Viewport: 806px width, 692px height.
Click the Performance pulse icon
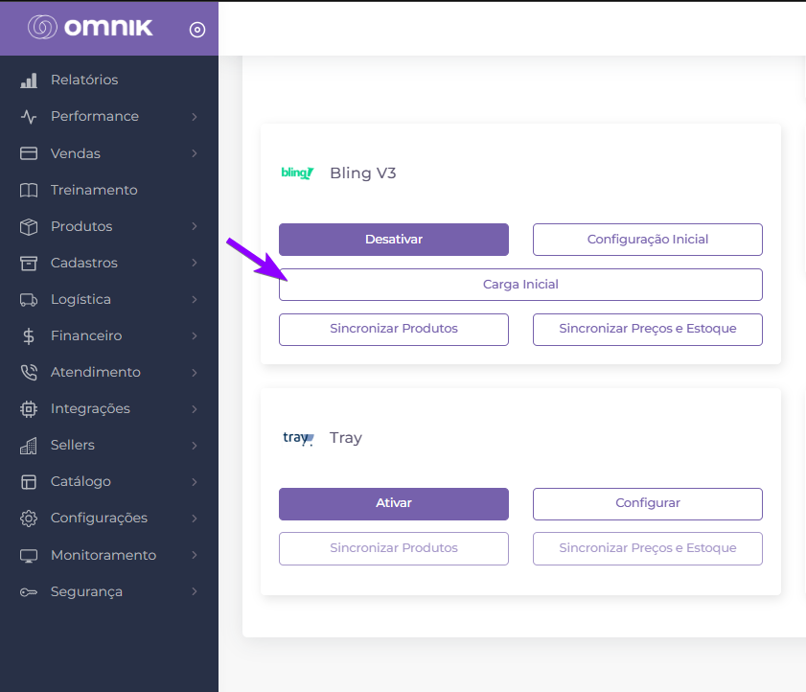point(29,117)
